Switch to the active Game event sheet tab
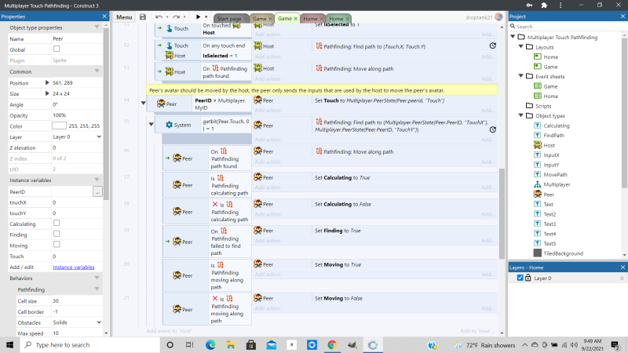The image size is (628, 353). [284, 18]
